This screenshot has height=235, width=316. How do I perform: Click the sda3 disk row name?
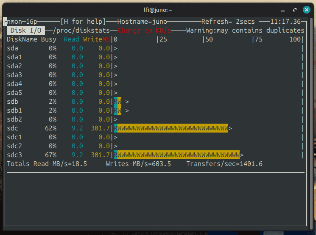click(x=14, y=75)
